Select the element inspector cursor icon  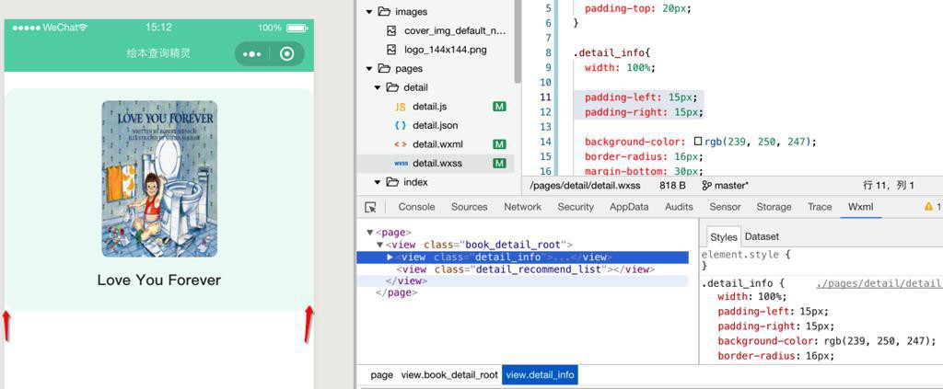coord(370,207)
